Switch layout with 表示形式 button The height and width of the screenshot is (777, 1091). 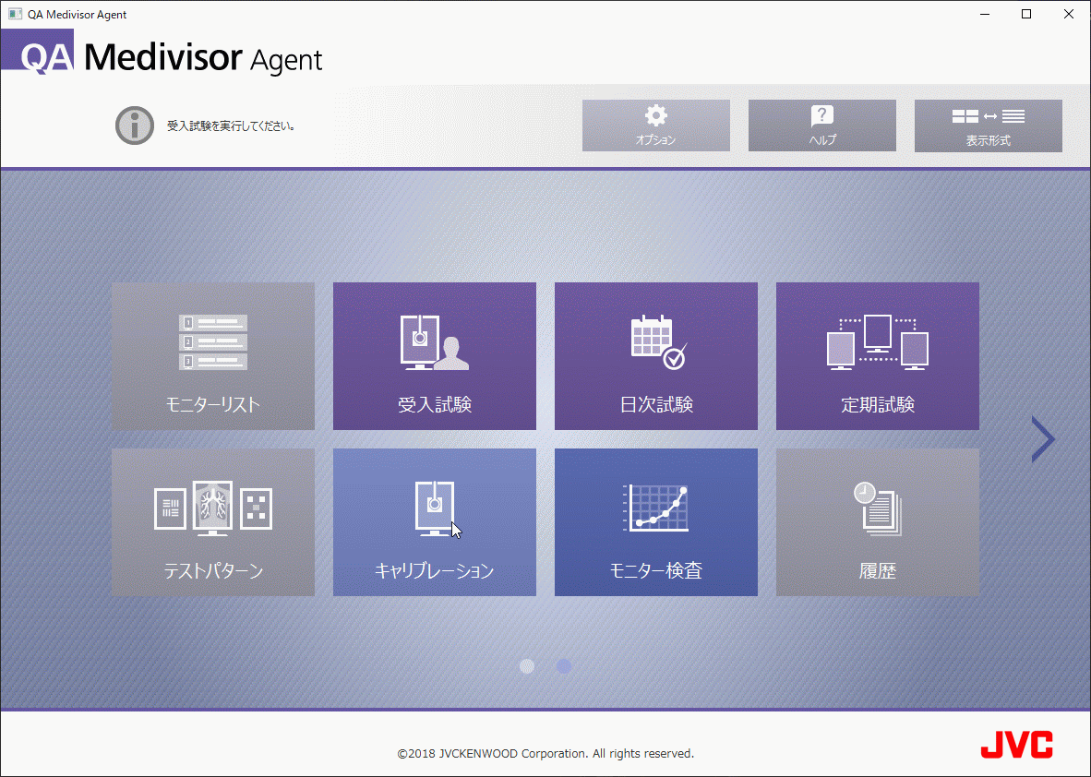988,126
